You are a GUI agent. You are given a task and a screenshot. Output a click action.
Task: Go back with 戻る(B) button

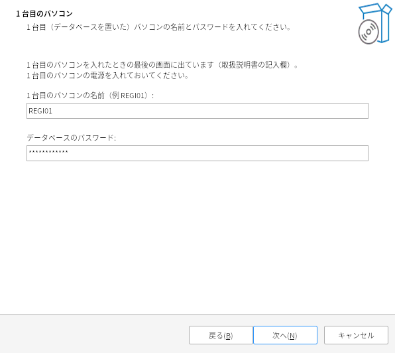221,335
